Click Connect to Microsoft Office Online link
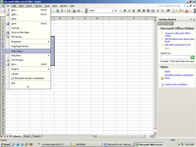Screen dimensions: 196x147 pos(177,34)
